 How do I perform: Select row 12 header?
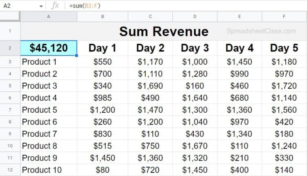click(x=10, y=170)
